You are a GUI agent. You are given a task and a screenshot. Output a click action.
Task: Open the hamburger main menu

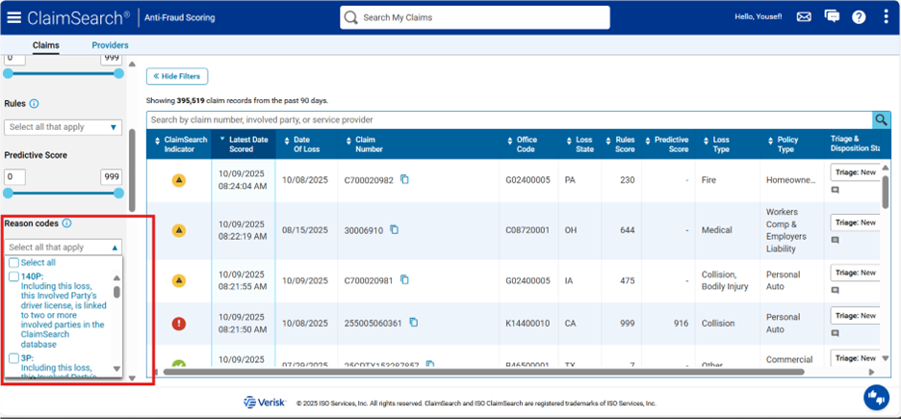(x=13, y=17)
